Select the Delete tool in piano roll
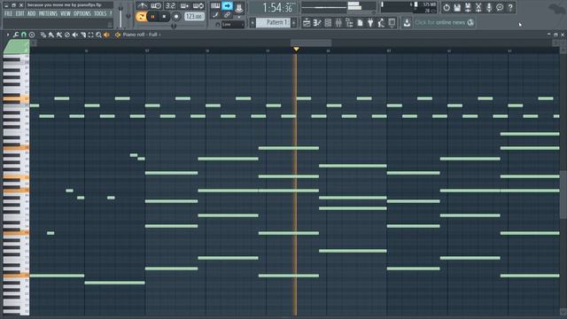The image size is (567, 319). point(67,35)
